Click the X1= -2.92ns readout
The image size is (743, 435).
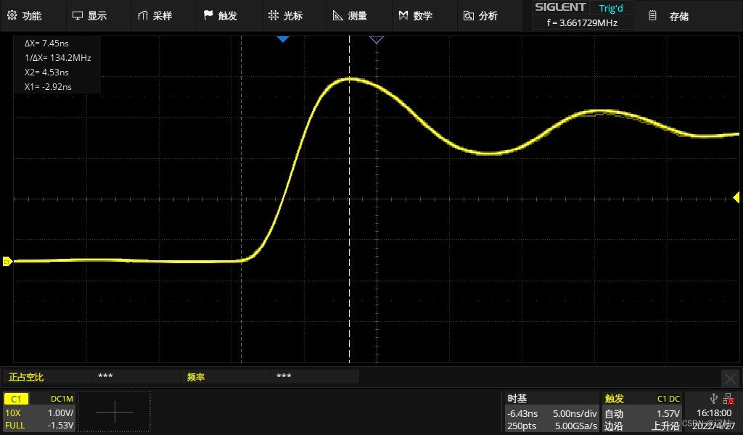48,86
